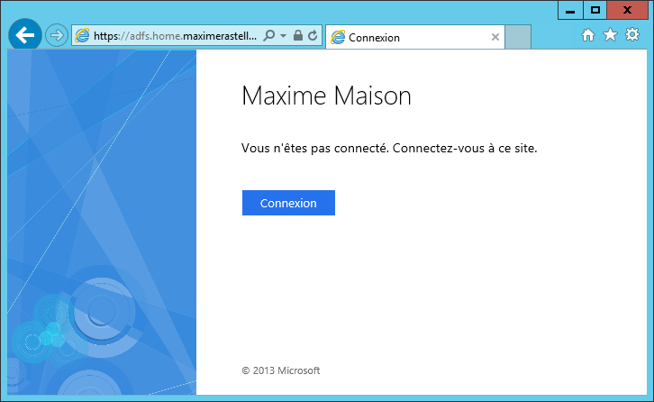The width and height of the screenshot is (654, 402).
Task: Click the blue Connexion sign-in button
Action: pos(288,203)
